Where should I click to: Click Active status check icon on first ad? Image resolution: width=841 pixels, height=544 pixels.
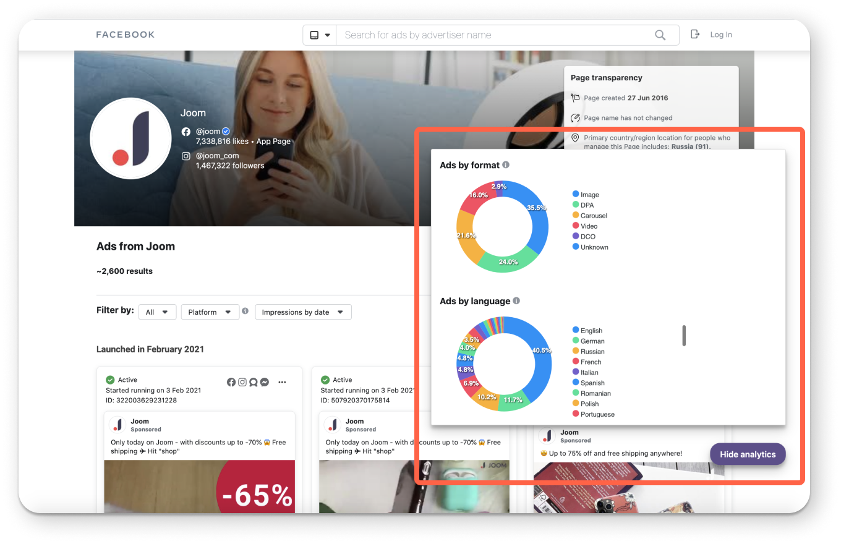coord(110,380)
